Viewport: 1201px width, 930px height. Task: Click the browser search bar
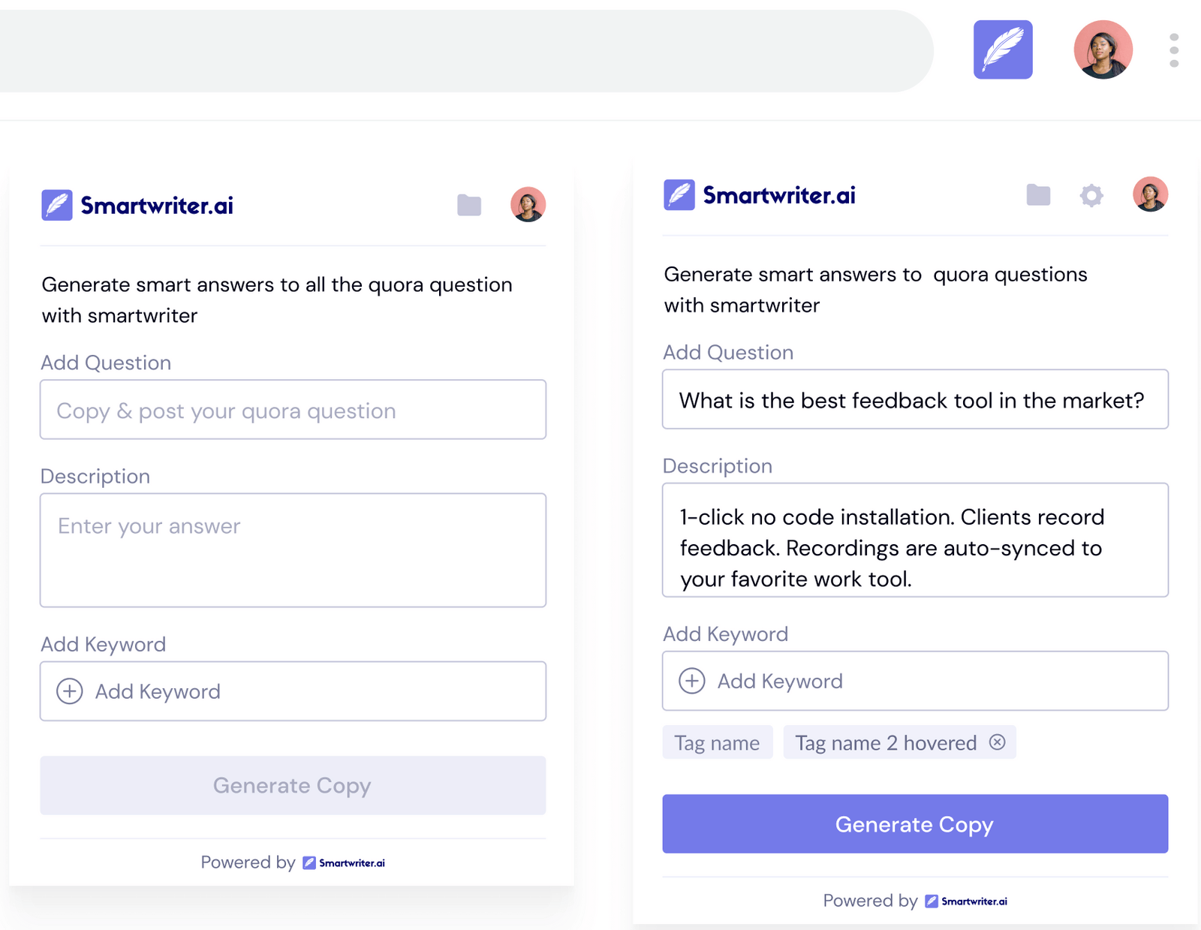click(465, 50)
